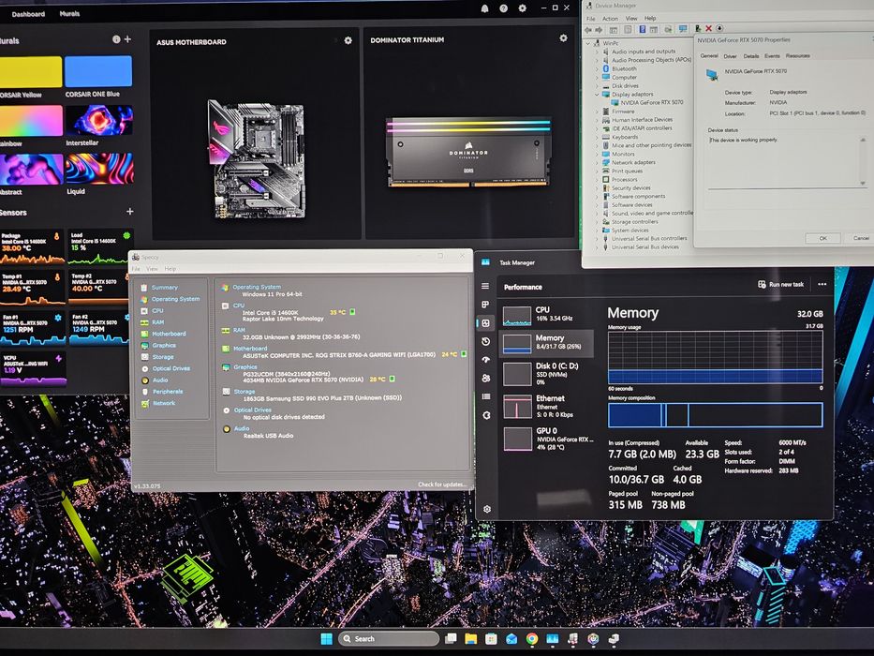The image size is (874, 656).
Task: Open the Task Manager App history icon
Action: 485,341
